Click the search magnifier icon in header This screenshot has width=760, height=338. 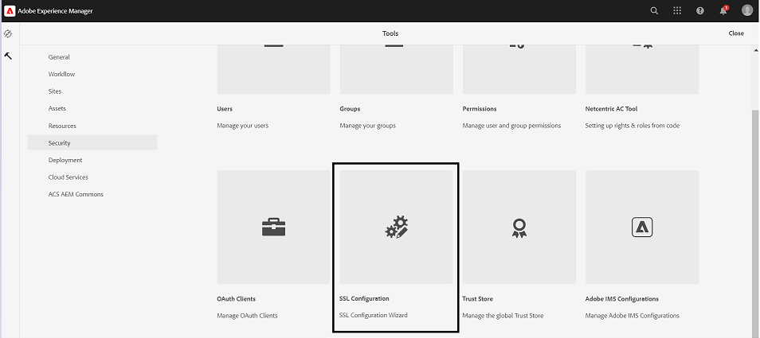654,10
